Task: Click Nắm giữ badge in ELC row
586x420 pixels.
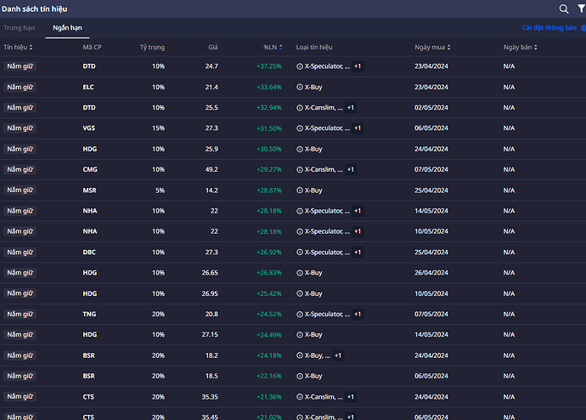Action: click(20, 88)
